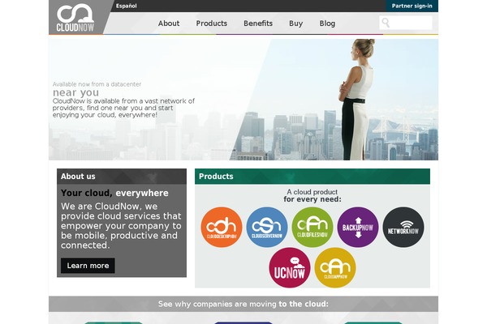The image size is (487, 324).
Task: Click the Products section header
Action: pos(312,177)
